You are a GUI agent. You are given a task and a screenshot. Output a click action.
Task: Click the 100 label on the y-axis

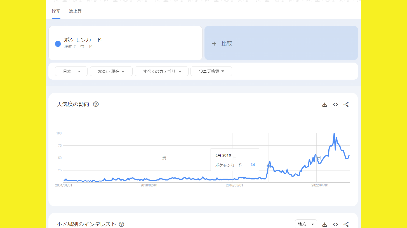click(59, 133)
